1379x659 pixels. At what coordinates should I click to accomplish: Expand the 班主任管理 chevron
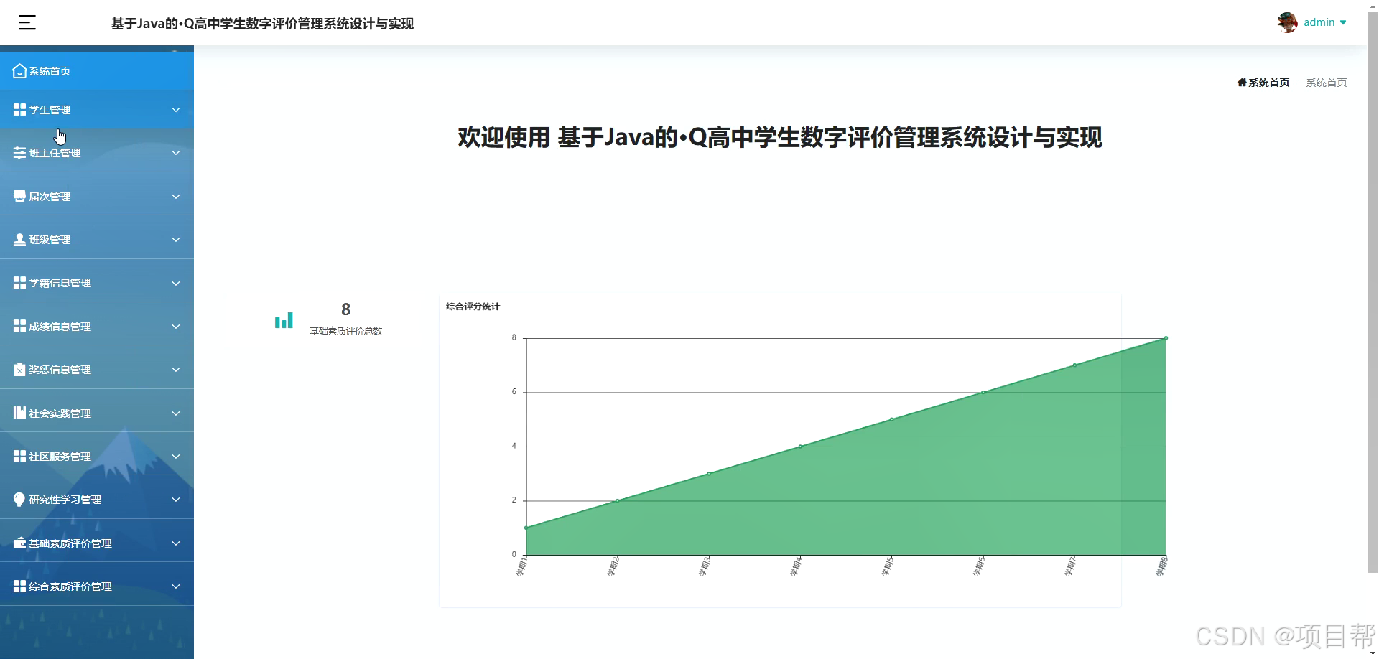(176, 153)
